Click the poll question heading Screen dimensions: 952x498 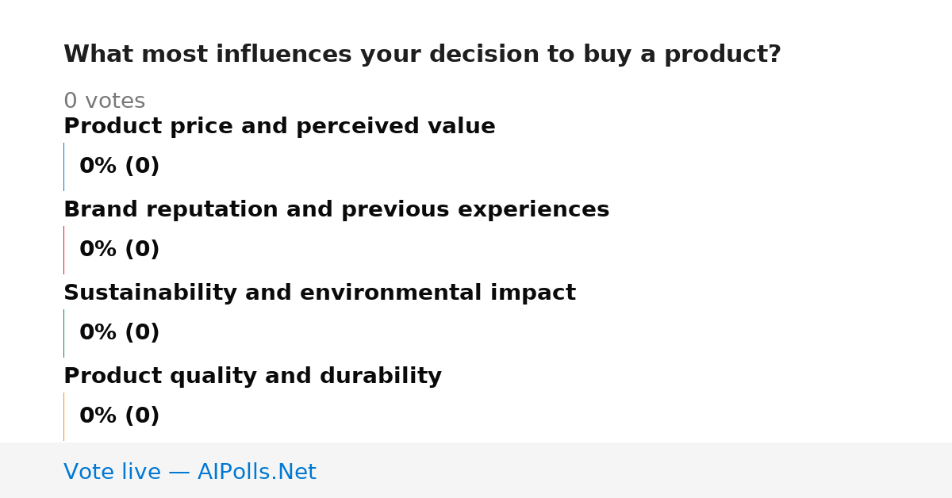click(x=422, y=55)
